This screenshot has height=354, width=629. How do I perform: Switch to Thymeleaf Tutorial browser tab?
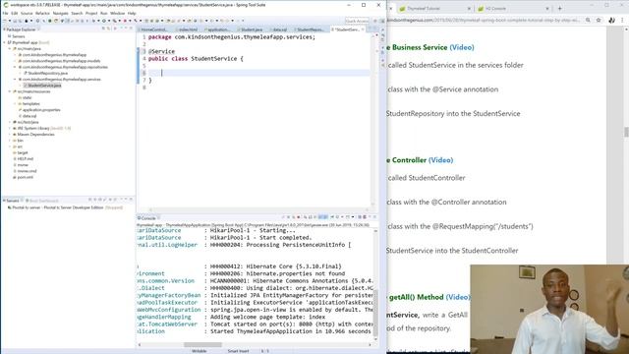[x=434, y=9]
